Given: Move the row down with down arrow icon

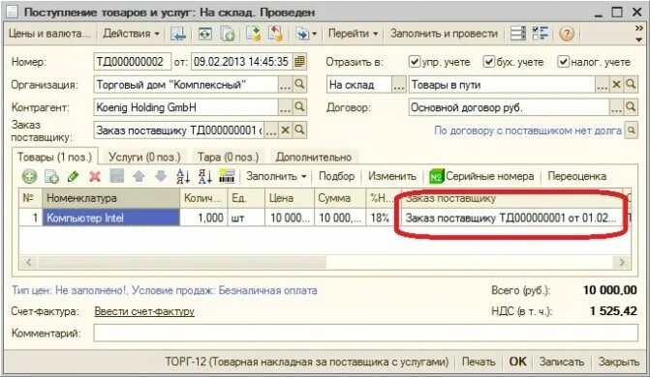Looking at the screenshot, I should [161, 177].
